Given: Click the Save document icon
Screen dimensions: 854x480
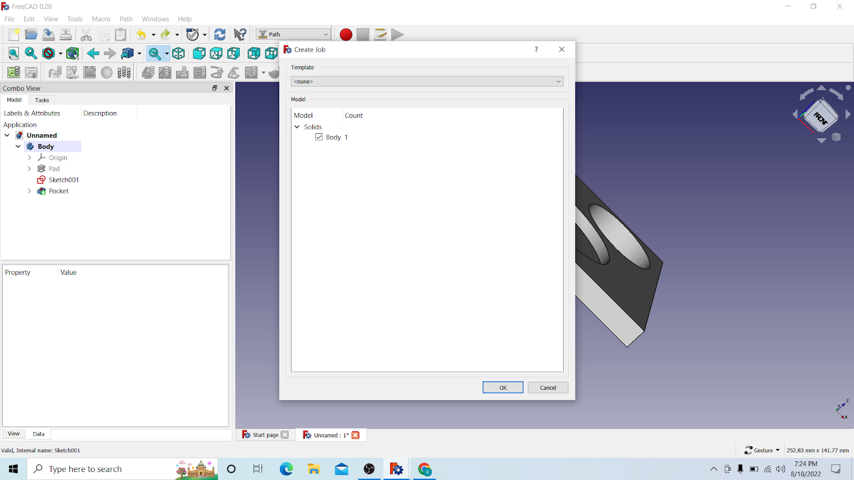Looking at the screenshot, I should point(49,35).
